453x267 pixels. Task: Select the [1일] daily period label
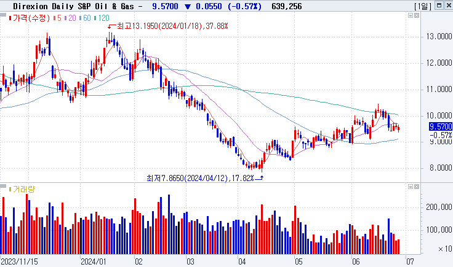[423, 6]
